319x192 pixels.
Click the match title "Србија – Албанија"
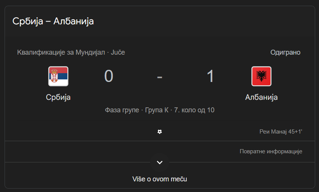pyautogui.click(x=53, y=21)
